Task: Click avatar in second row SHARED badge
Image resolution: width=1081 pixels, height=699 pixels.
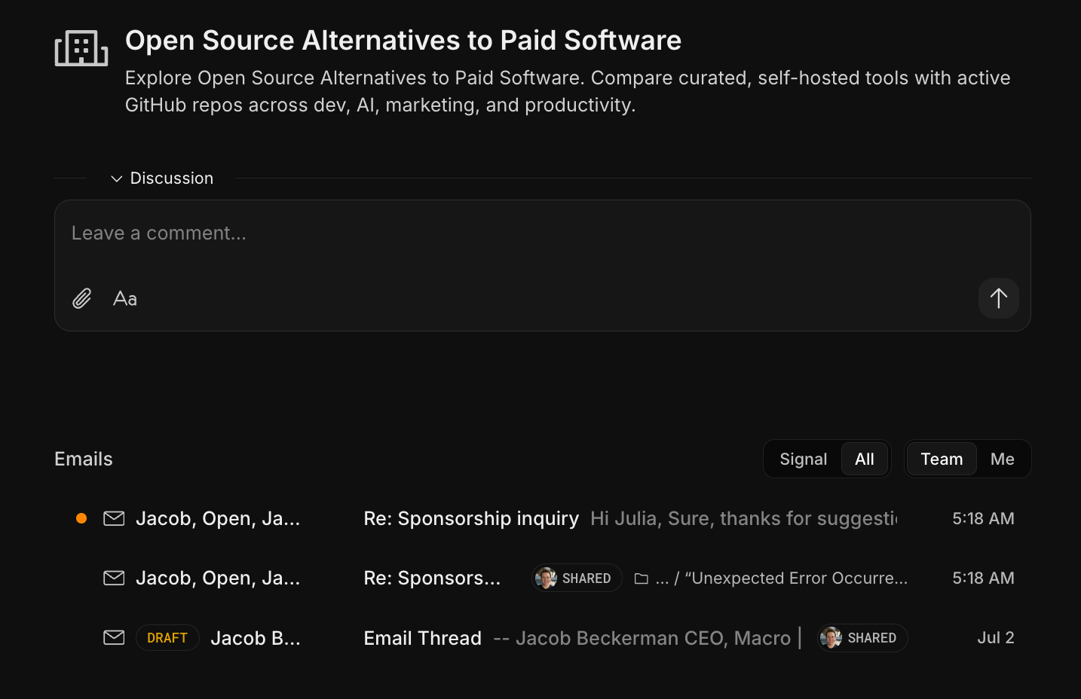Action: (546, 578)
